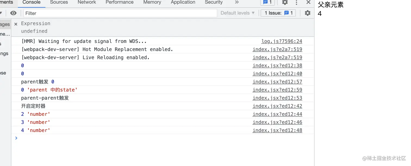Select the "3 'number'" log entry
The image size is (411, 166).
36,122
